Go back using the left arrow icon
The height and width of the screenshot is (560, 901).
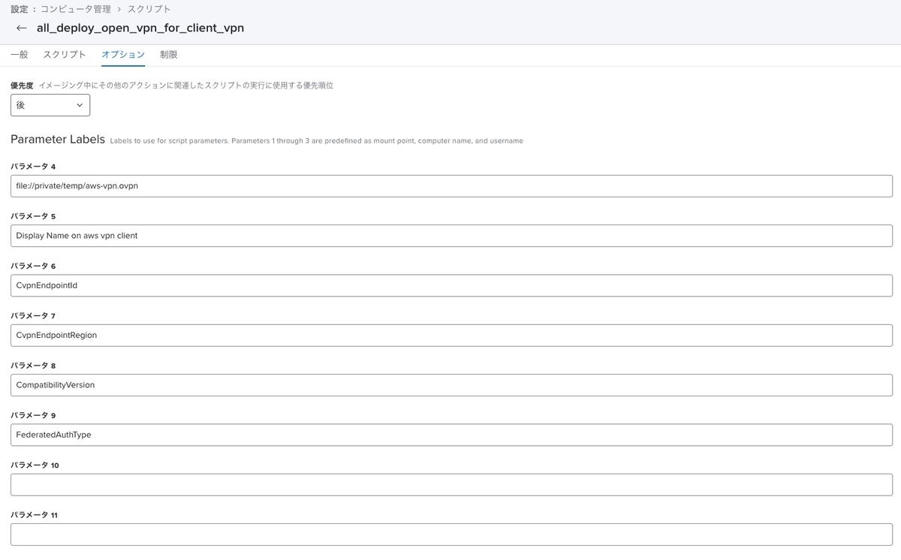(x=22, y=28)
